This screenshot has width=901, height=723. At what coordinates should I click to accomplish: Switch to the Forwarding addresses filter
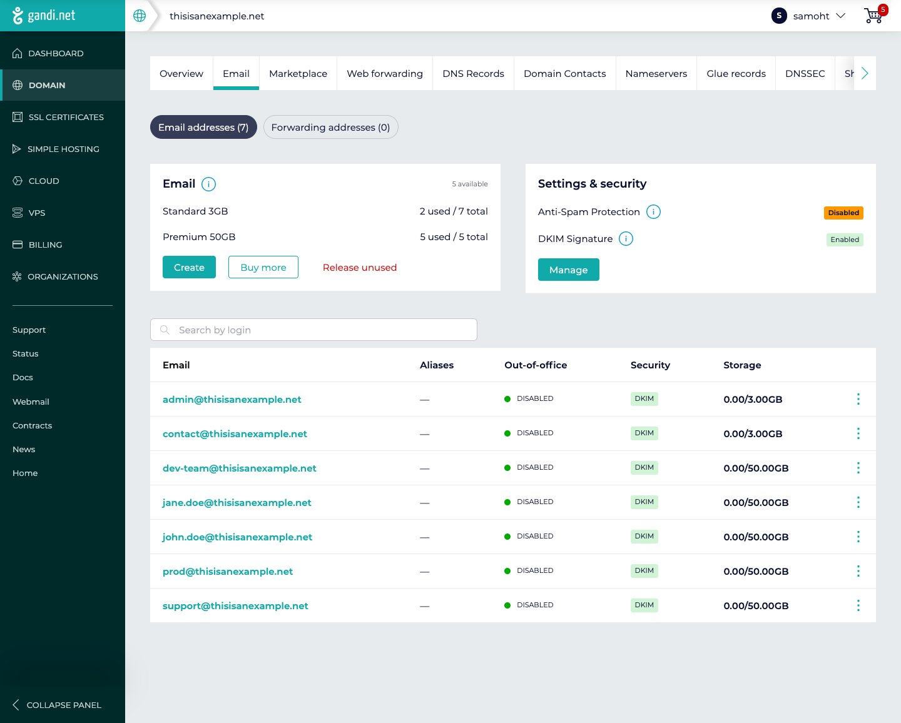[330, 127]
